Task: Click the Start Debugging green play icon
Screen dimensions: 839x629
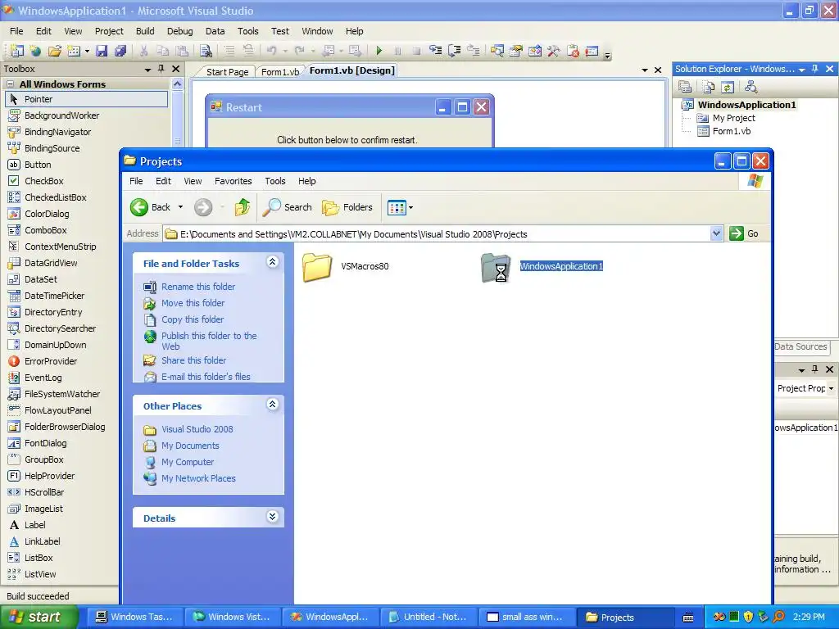Action: coord(379,51)
